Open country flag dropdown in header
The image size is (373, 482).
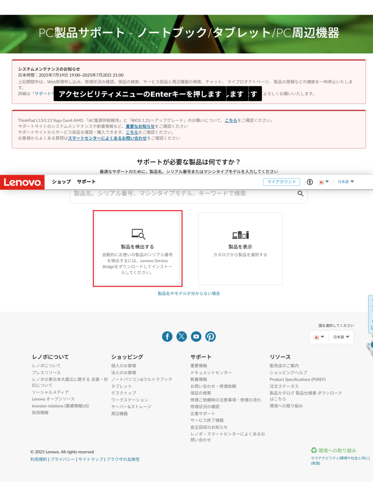[x=324, y=182]
